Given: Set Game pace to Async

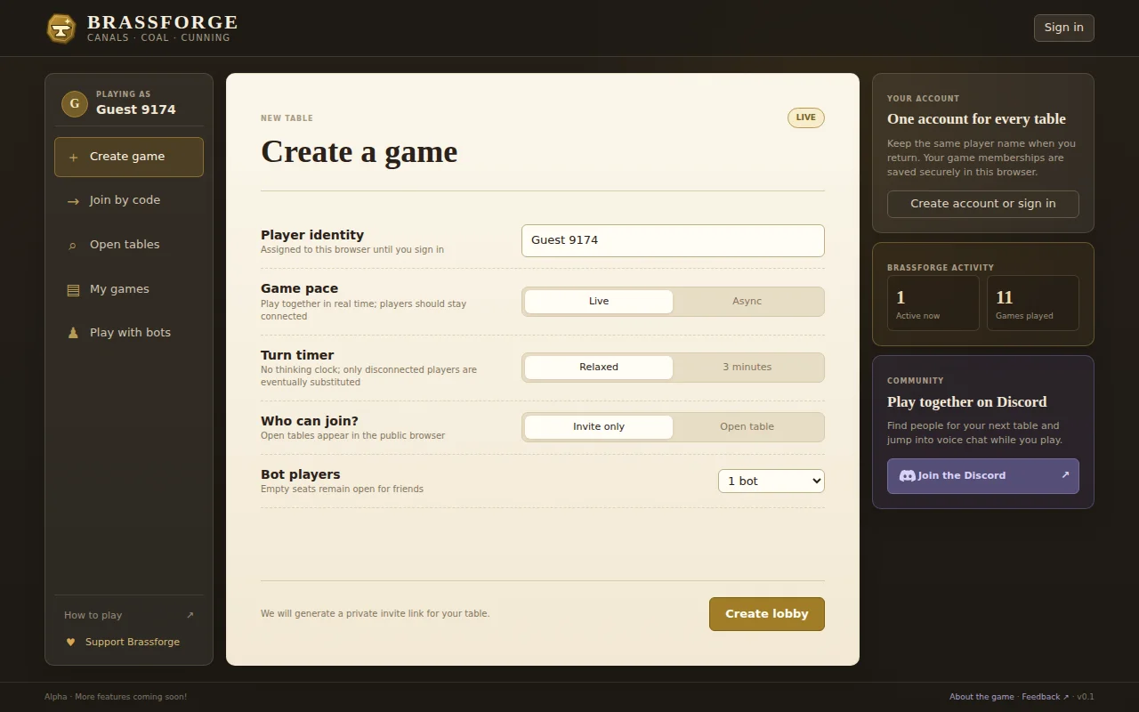Looking at the screenshot, I should tap(747, 302).
